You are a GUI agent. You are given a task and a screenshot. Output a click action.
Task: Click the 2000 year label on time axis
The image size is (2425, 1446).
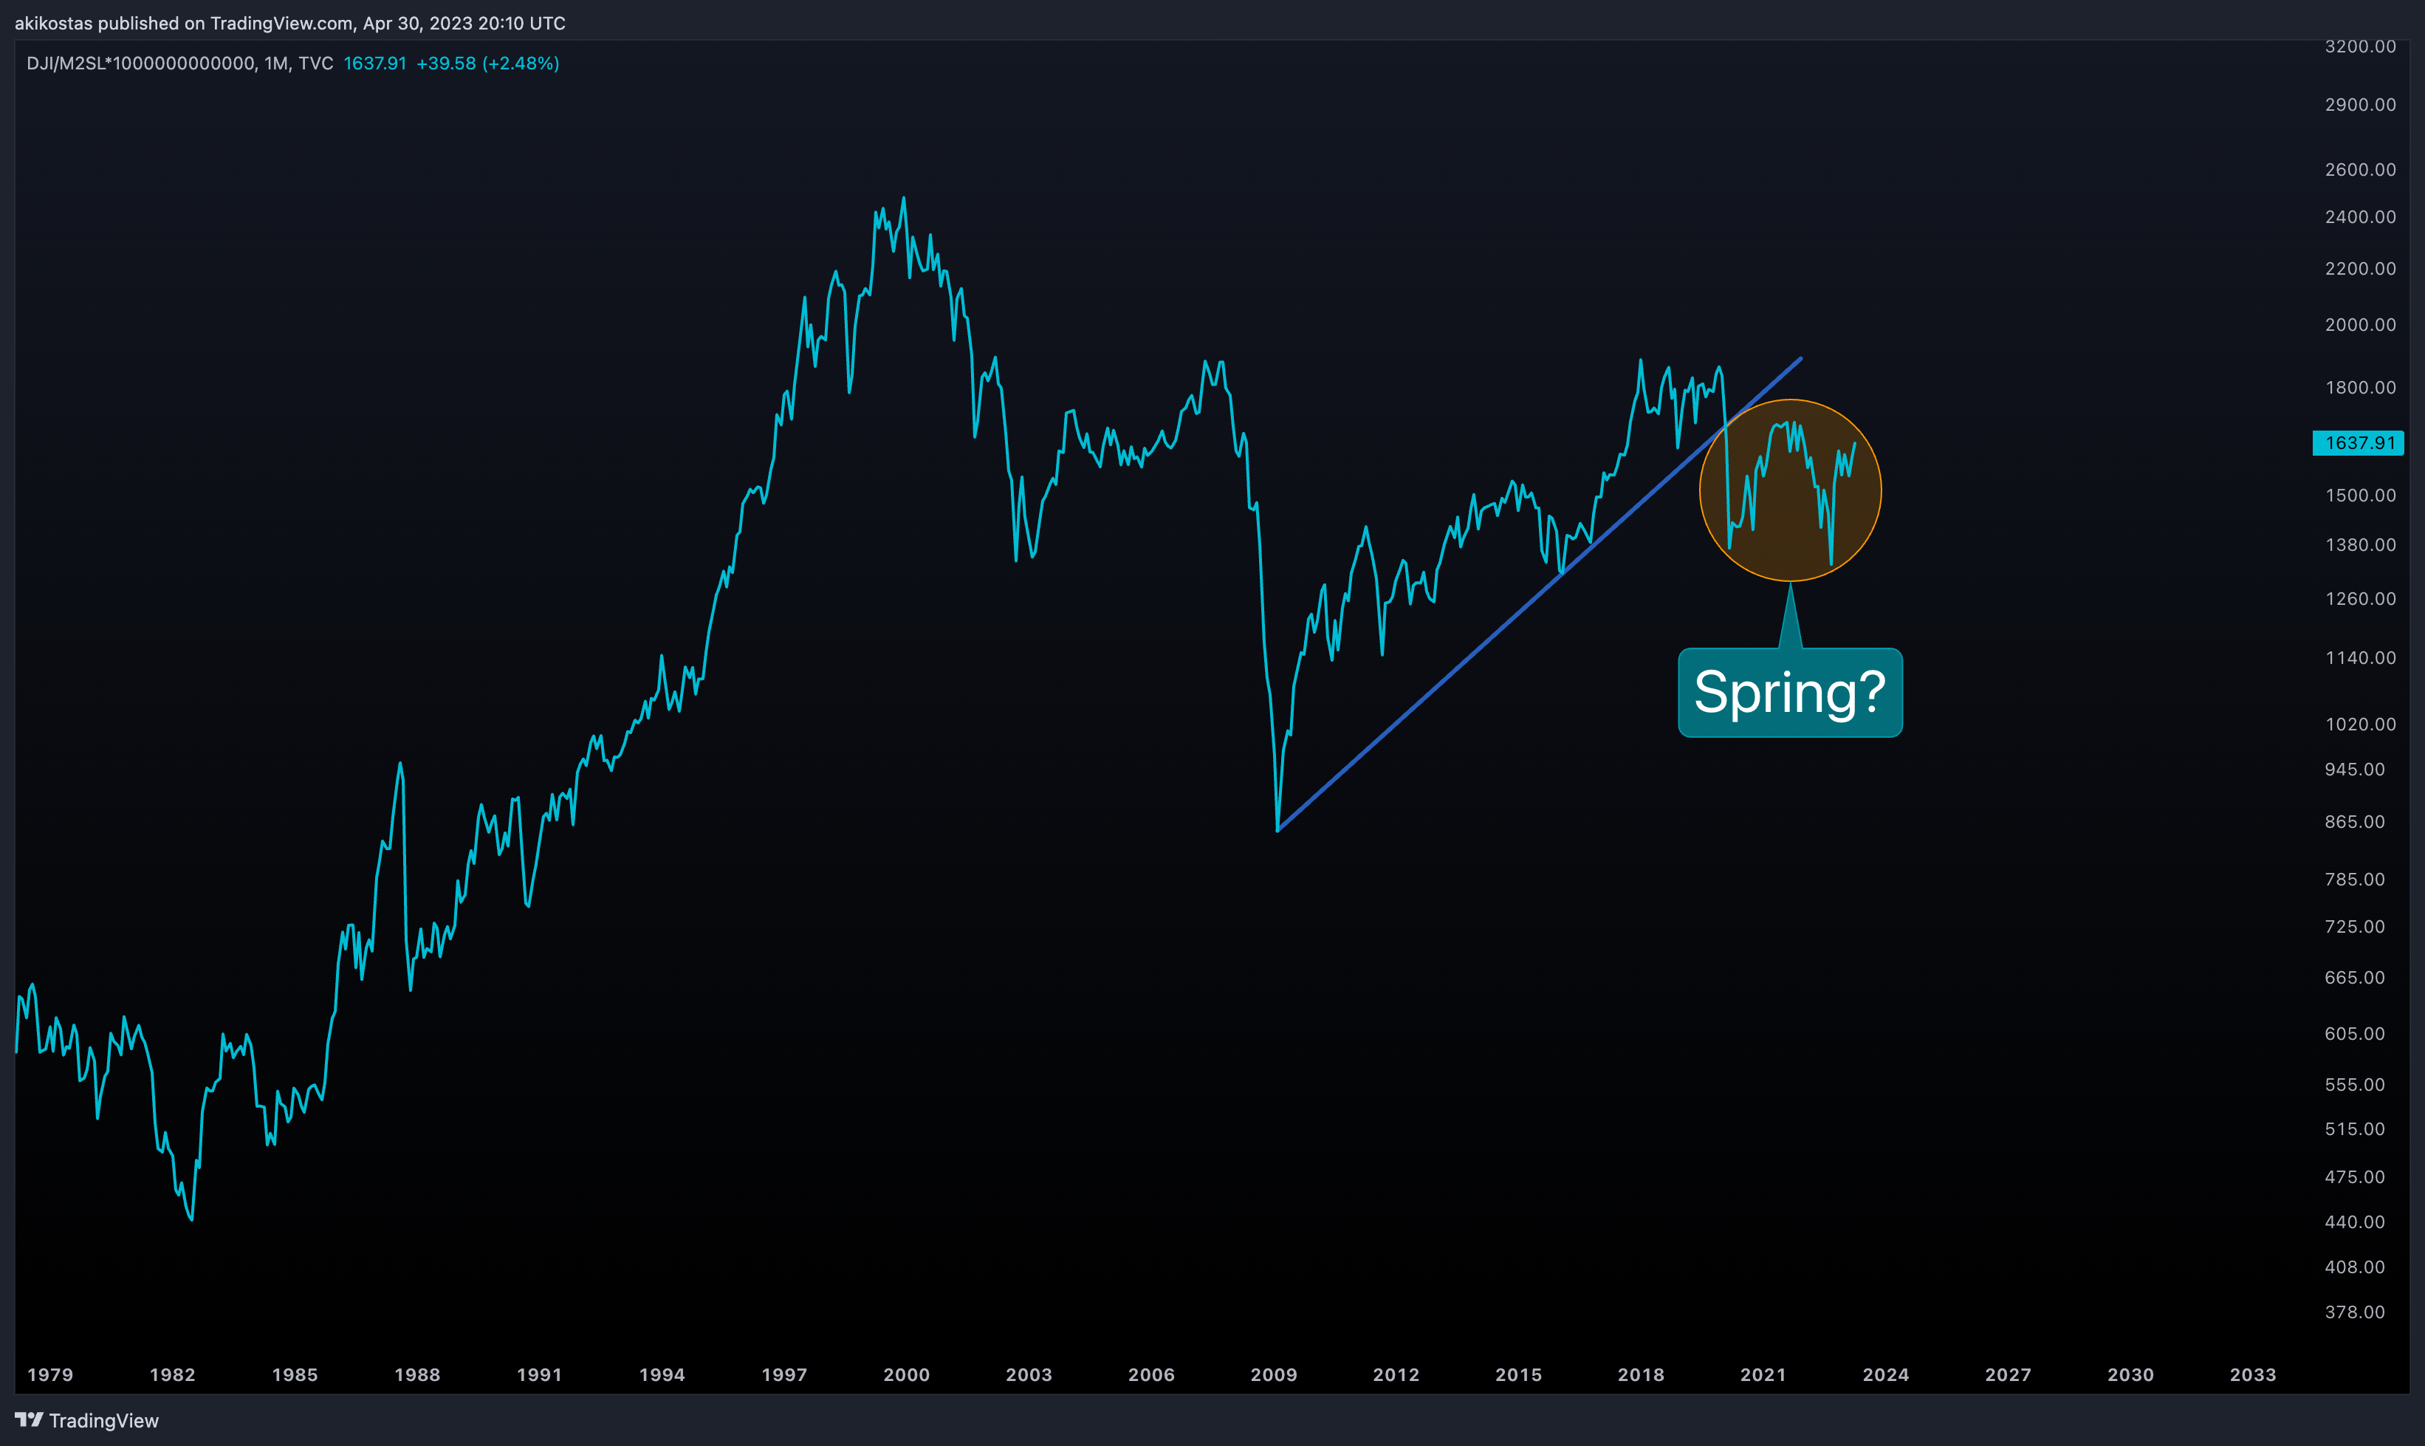pyautogui.click(x=907, y=1376)
